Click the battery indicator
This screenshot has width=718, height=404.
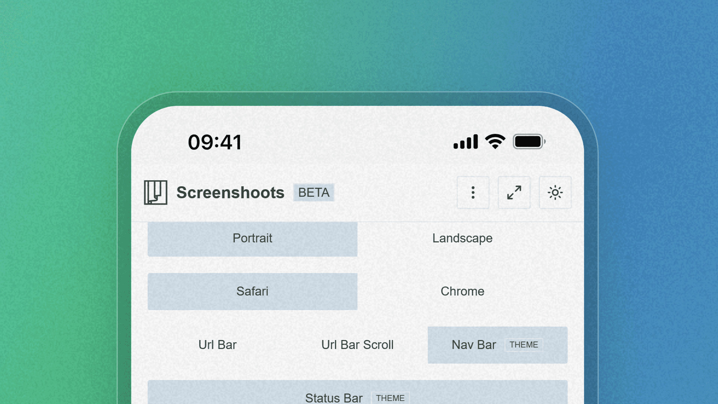(528, 141)
